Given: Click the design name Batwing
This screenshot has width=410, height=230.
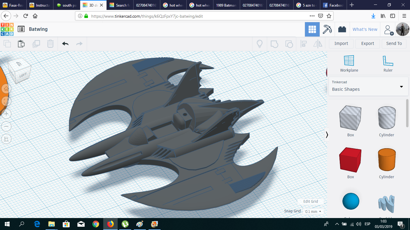Looking at the screenshot, I should coord(38,29).
